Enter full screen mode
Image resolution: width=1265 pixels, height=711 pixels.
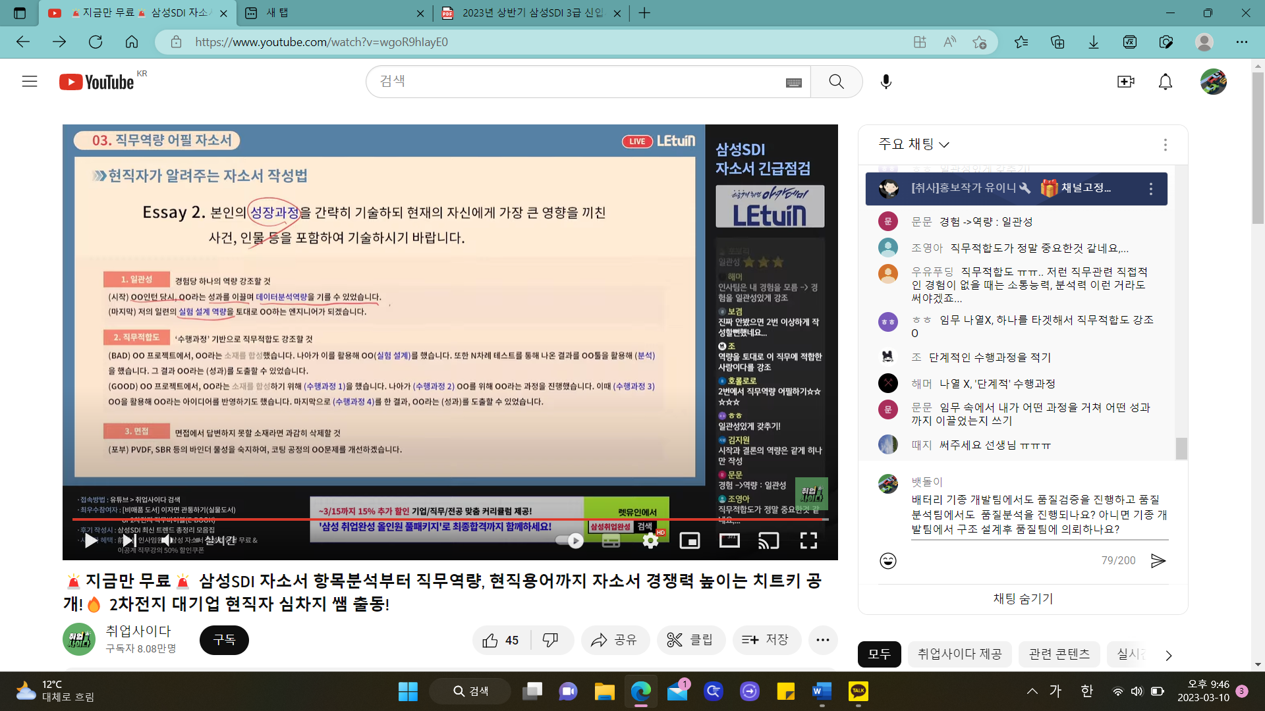coord(808,540)
